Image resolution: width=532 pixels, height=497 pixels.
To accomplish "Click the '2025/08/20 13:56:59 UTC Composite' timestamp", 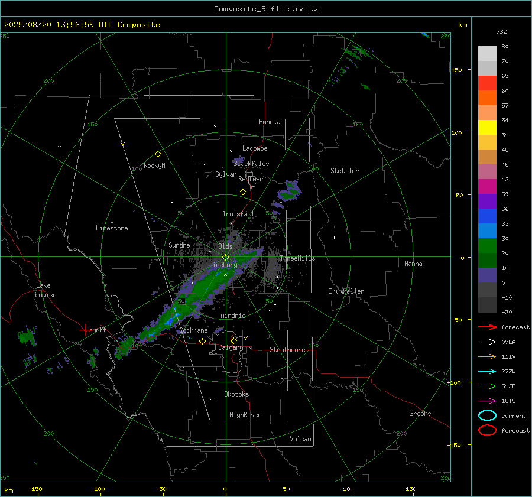I will point(82,25).
